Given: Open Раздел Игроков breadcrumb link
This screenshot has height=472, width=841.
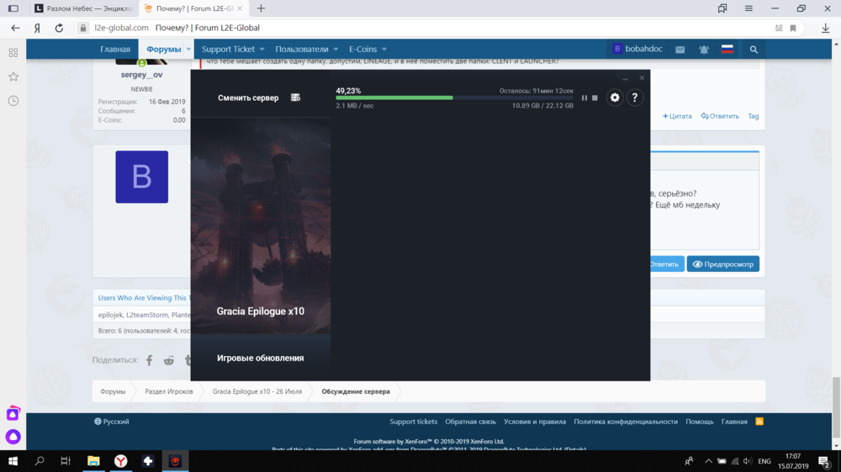Looking at the screenshot, I should coord(169,391).
